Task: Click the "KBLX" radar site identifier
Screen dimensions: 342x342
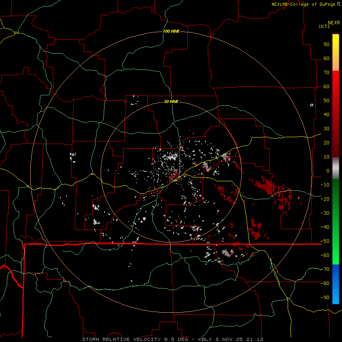Action: (x=206, y=339)
